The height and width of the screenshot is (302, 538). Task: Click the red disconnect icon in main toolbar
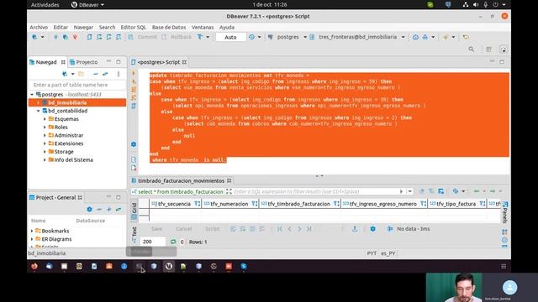point(75,37)
